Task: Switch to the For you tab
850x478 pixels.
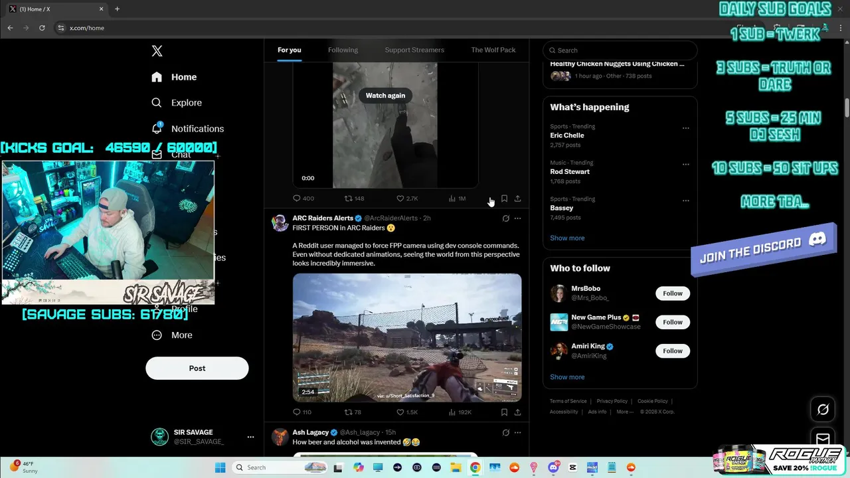Action: [290, 50]
